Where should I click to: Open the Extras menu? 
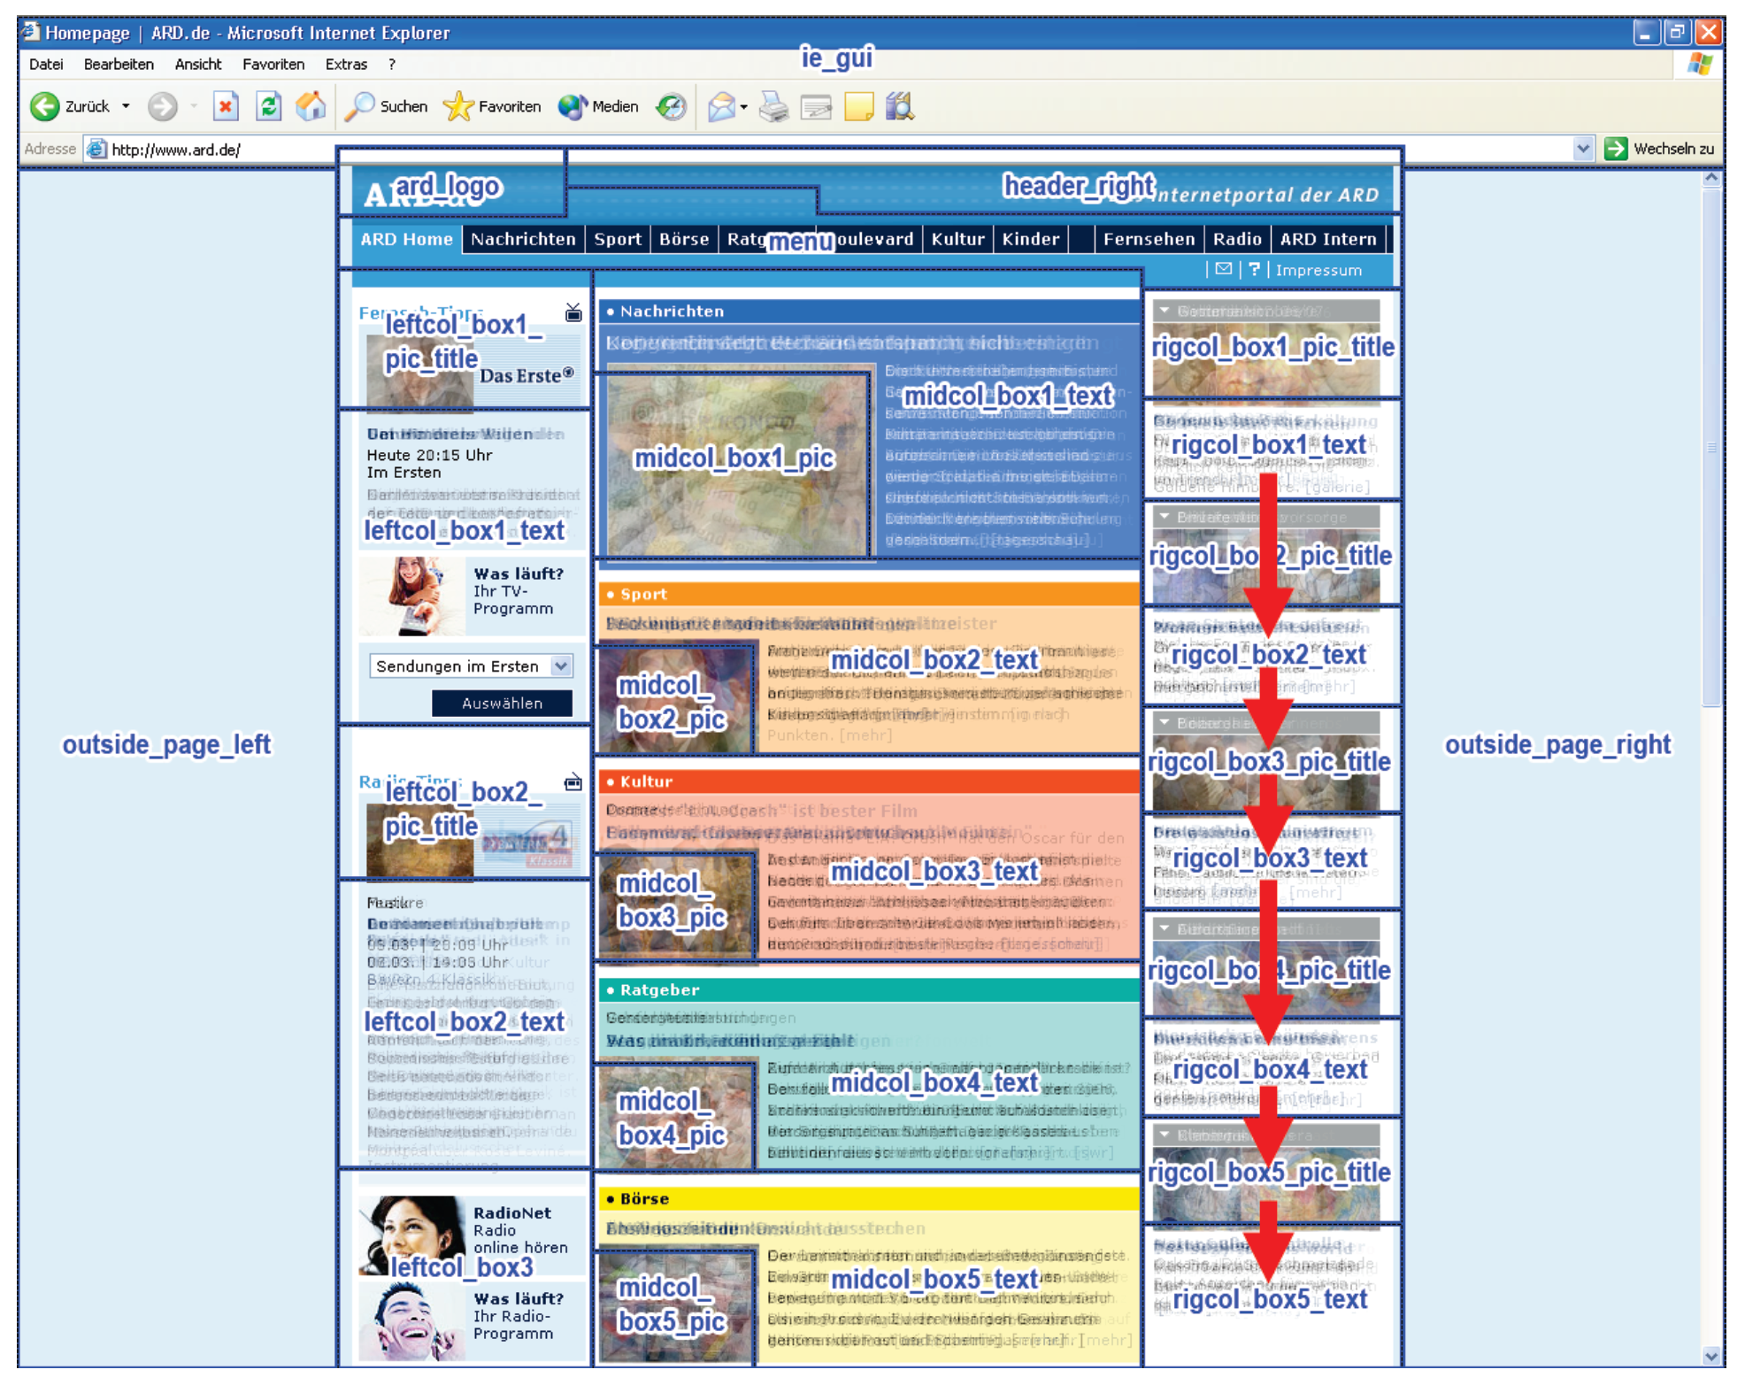345,65
